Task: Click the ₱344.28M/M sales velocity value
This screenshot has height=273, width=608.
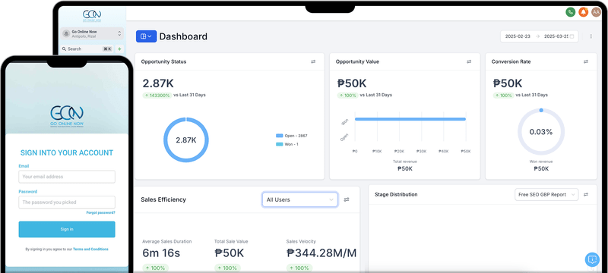Action: tap(321, 253)
